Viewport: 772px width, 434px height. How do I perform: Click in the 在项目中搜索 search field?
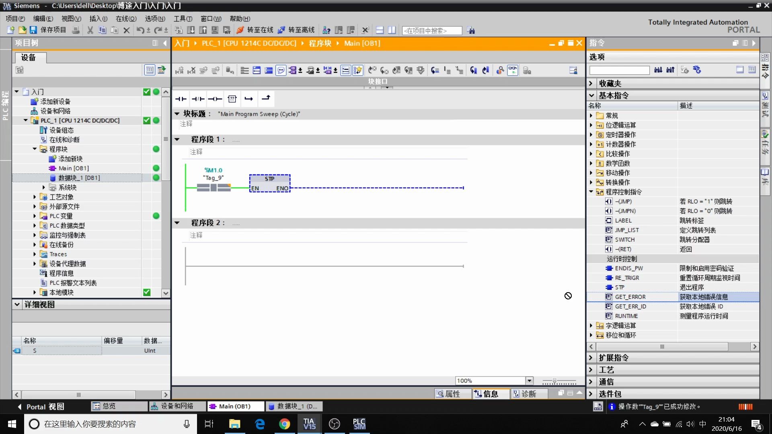(432, 30)
